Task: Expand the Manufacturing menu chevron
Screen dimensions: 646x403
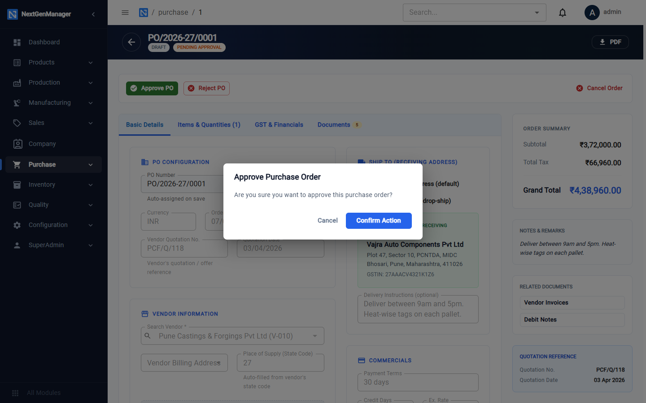Action: [91, 103]
